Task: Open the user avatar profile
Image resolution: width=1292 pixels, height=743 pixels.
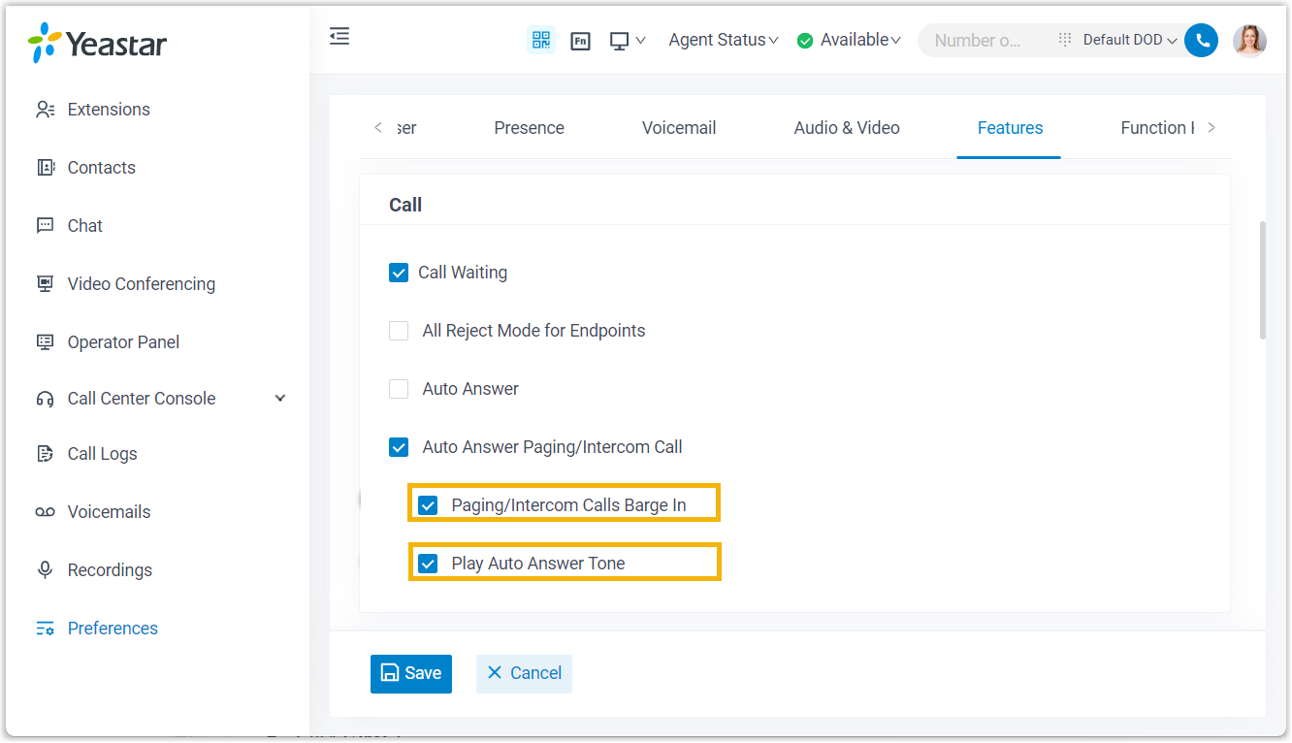Action: [x=1249, y=40]
